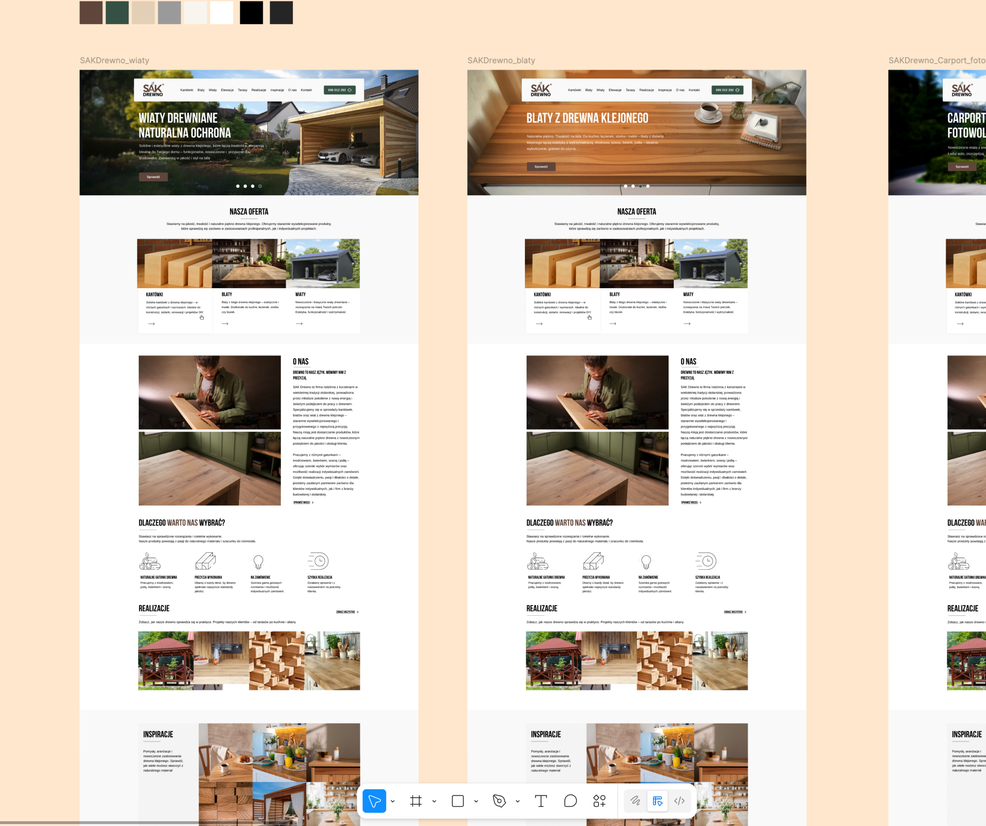This screenshot has height=826, width=986.
Task: Select the Text tool
Action: point(540,801)
